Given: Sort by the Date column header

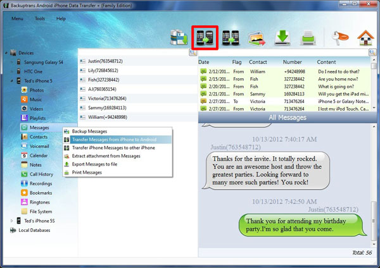Looking at the screenshot, I should 203,62.
